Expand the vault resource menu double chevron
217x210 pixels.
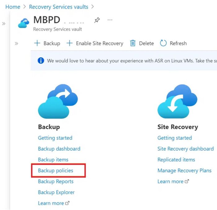point(16,44)
